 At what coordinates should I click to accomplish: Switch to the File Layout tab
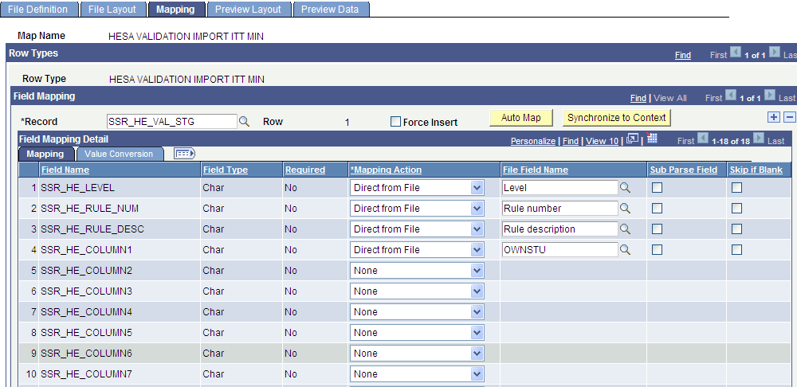tap(112, 9)
